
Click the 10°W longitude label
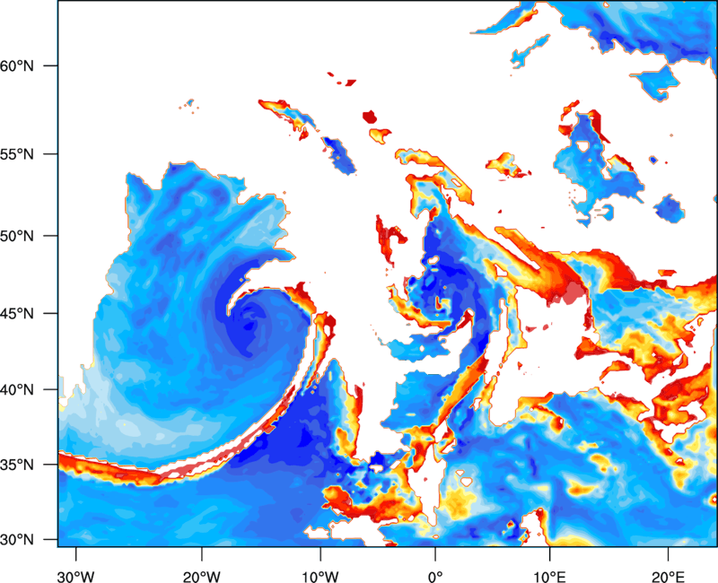click(320, 577)
